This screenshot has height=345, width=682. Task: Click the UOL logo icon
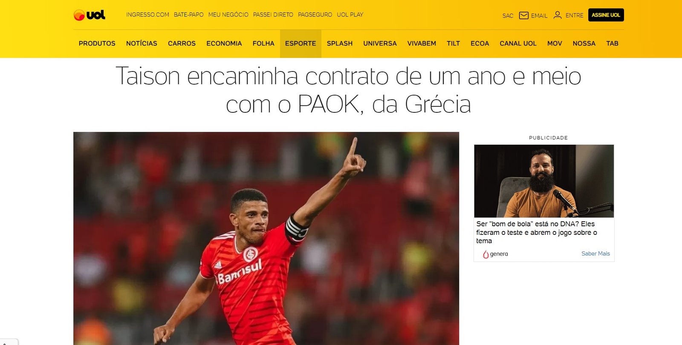click(89, 15)
